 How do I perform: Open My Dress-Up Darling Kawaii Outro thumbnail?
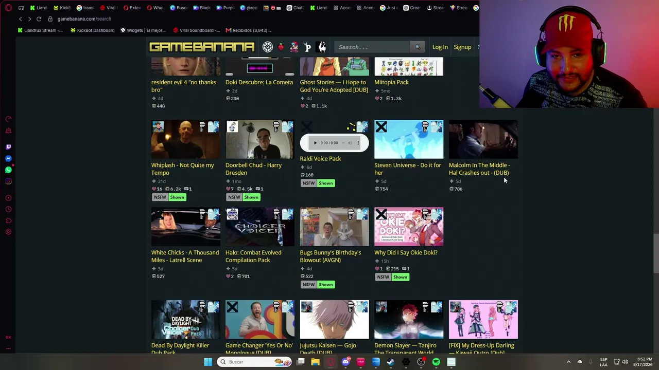(483, 320)
